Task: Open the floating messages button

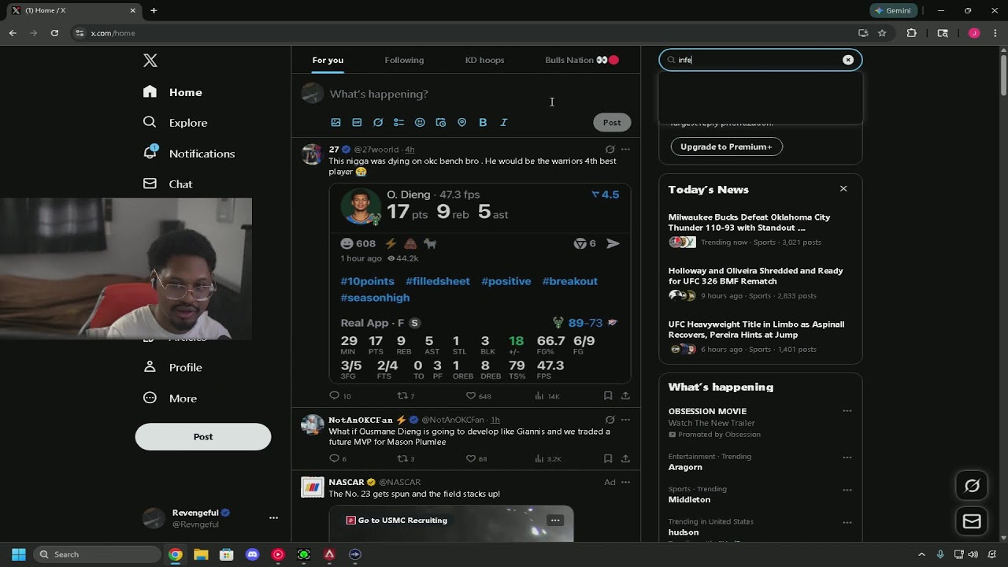Action: [x=972, y=521]
